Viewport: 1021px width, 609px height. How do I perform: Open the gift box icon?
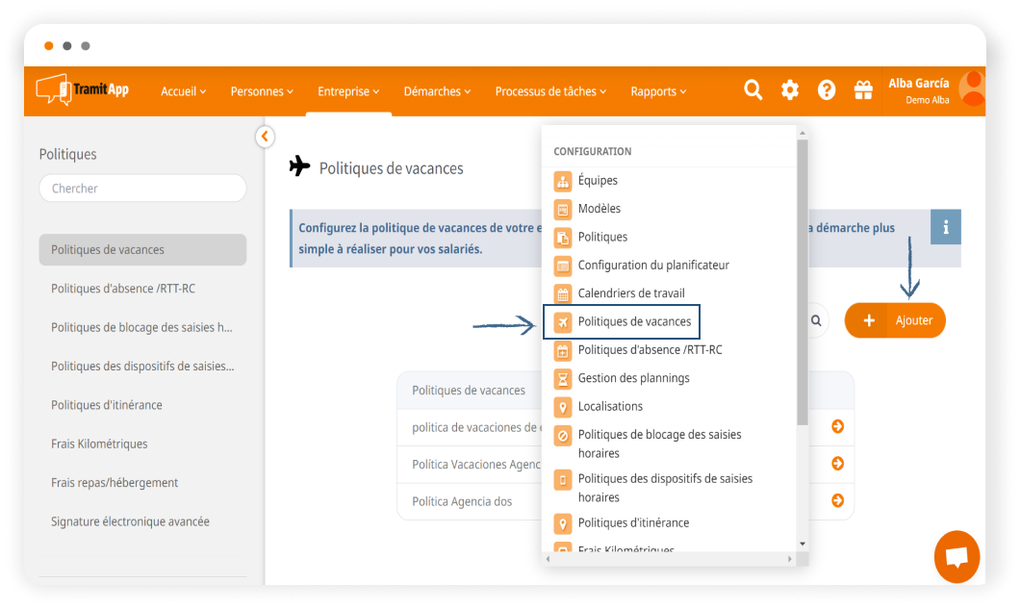[x=863, y=90]
